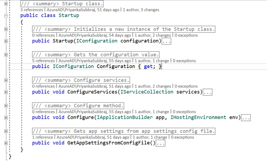
Task: Expand outlining beside the ConfigureServices method signature
Action: tap(6, 92)
